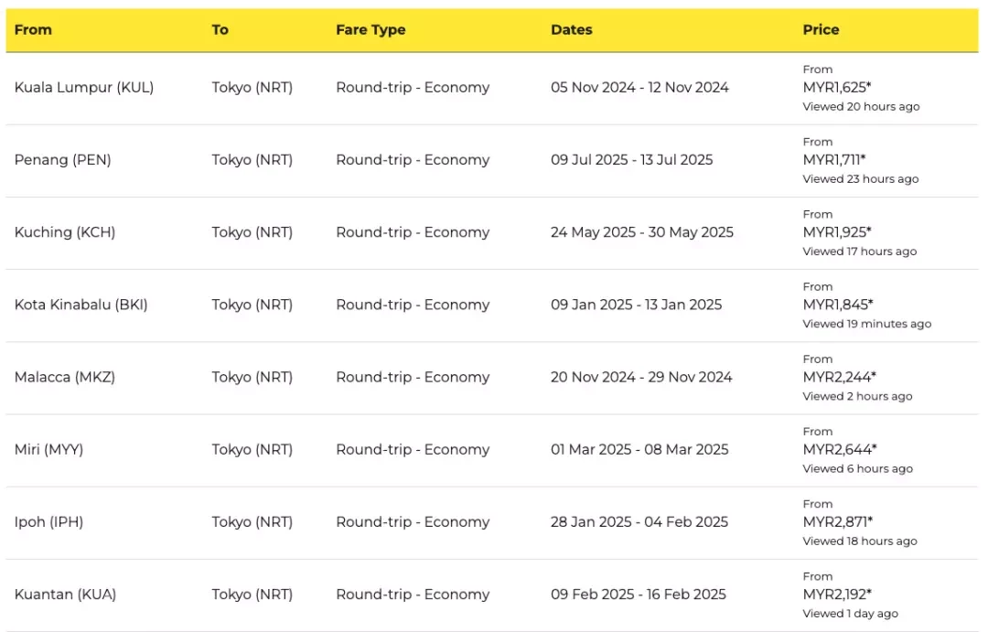Click the 05 Nov 2024 - 12 Nov 2024 dates
This screenshot has width=988, height=632.
coord(639,88)
